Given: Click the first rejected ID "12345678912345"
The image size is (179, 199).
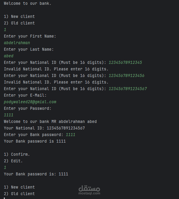Looking at the screenshot, I should tap(125, 62).
